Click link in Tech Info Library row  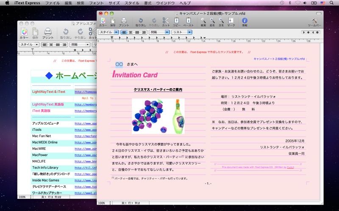coord(86,168)
